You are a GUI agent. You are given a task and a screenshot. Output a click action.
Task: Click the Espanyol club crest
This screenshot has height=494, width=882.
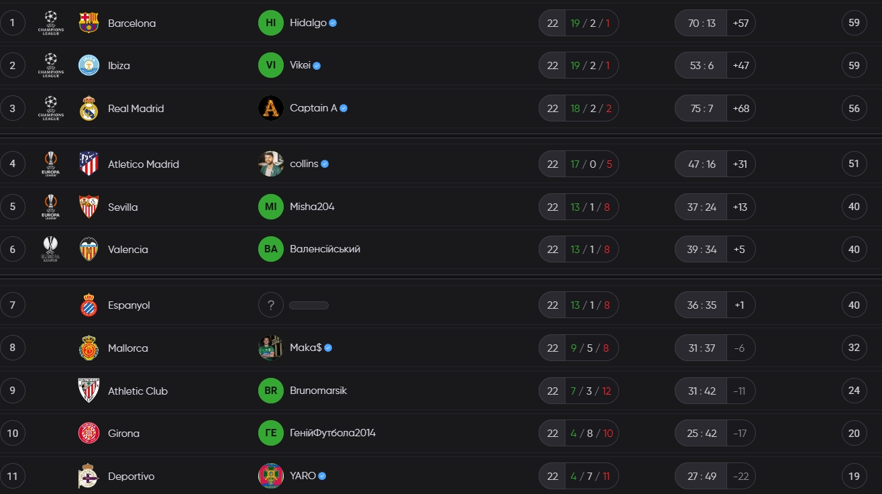point(89,305)
